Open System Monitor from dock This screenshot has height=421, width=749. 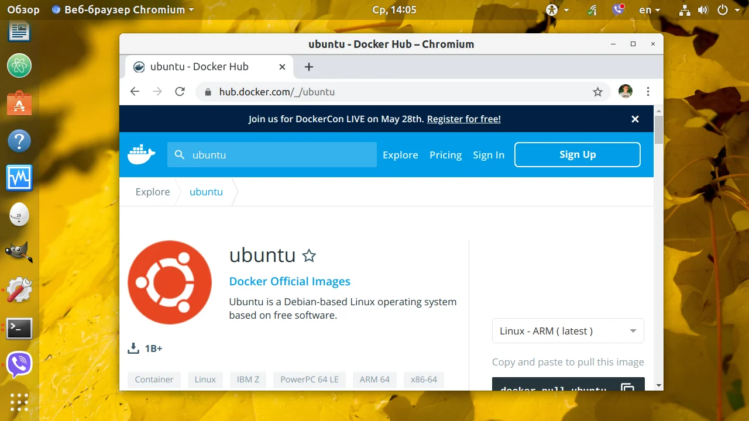[19, 178]
